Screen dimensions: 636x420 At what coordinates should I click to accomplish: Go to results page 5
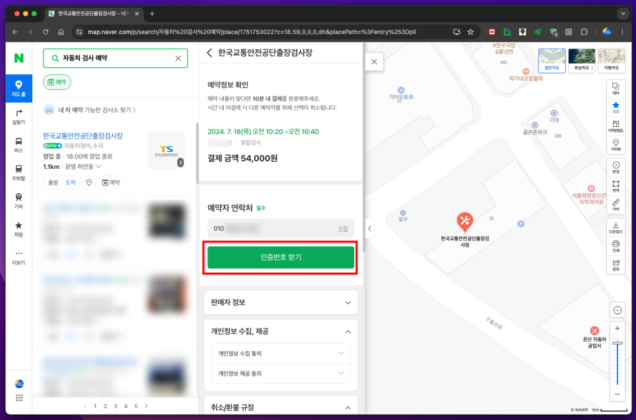pos(136,406)
